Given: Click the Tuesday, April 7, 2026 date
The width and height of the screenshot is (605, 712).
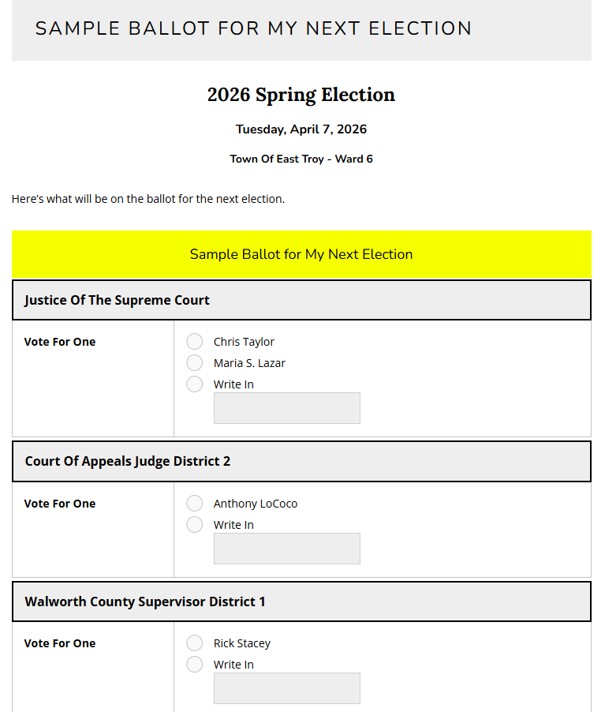Looking at the screenshot, I should point(301,129).
